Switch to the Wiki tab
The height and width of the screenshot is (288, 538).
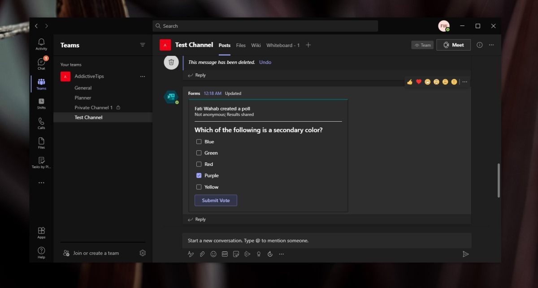[256, 45]
